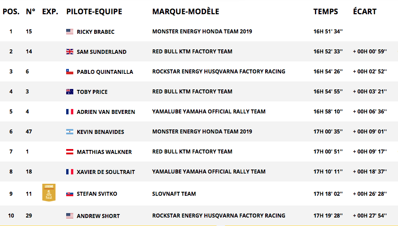398x226 pixels.
Task: Click the Argentina flag beside Kevin Benavides
Action: (x=69, y=132)
